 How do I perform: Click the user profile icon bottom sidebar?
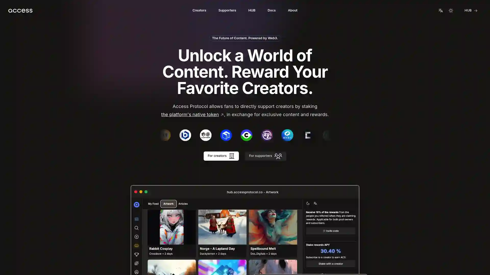[136, 272]
